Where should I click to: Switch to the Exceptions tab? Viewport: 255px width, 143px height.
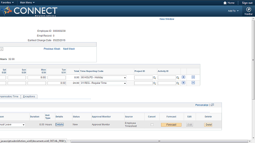[x=29, y=97]
